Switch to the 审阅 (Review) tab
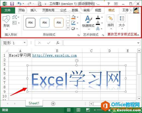This screenshot has width=142, height=113. pos(87,10)
